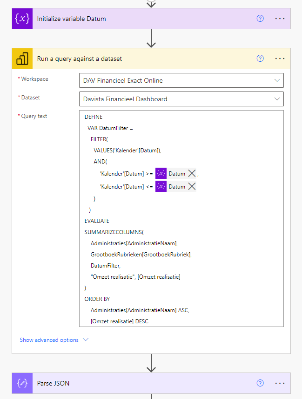Viewport: 302px width, 399px height.
Task: Click the Parse JSON action icon
Action: [x=22, y=383]
